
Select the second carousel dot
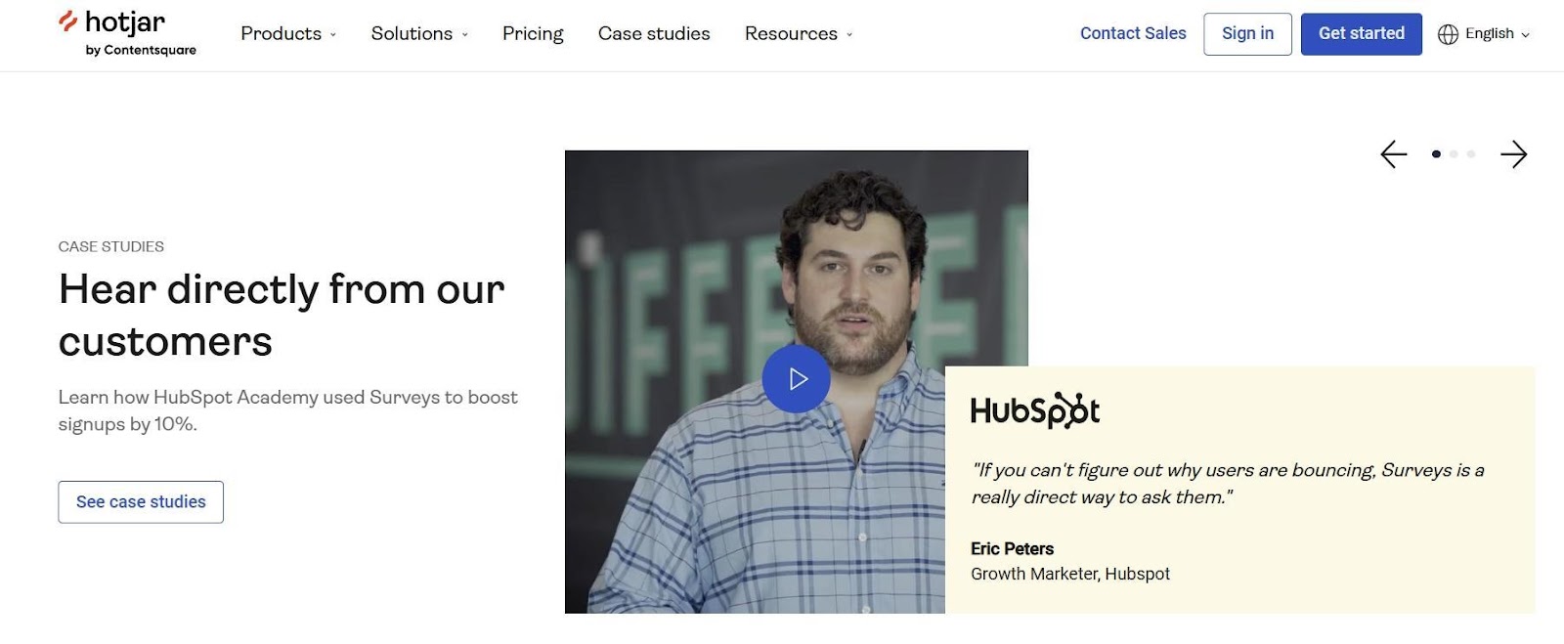point(1454,154)
